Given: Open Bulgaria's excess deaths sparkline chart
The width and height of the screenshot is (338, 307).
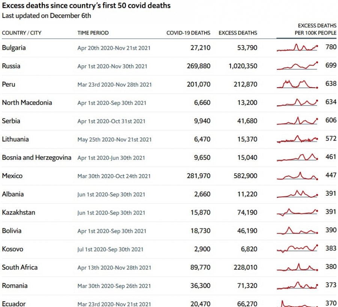Looking at the screenshot, I should pos(297,48).
